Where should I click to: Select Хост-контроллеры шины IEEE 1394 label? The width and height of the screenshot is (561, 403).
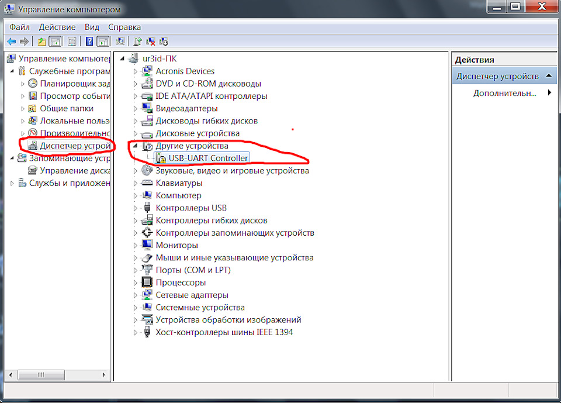(x=224, y=332)
